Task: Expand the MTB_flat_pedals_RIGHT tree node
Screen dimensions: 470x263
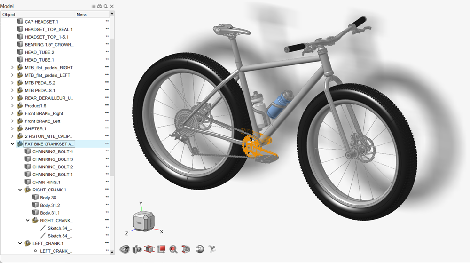Action: point(12,68)
